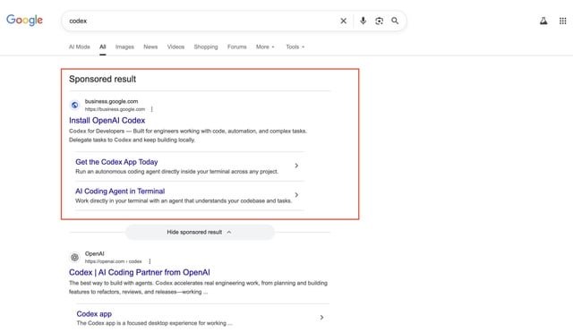The height and width of the screenshot is (332, 573).
Task: Open three-dot menu next to openai.com URL
Action: (x=150, y=261)
